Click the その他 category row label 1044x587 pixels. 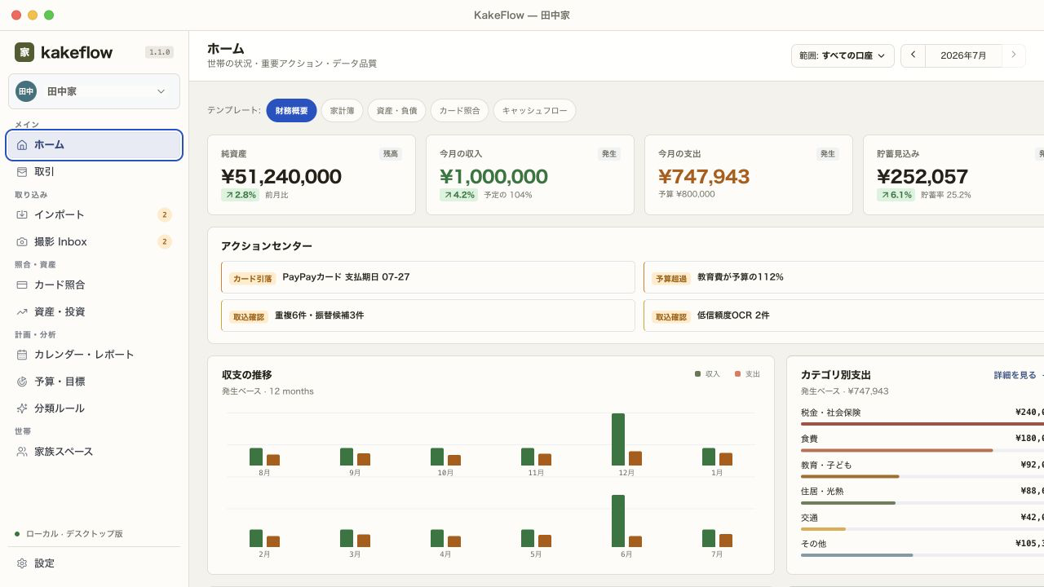coord(813,544)
